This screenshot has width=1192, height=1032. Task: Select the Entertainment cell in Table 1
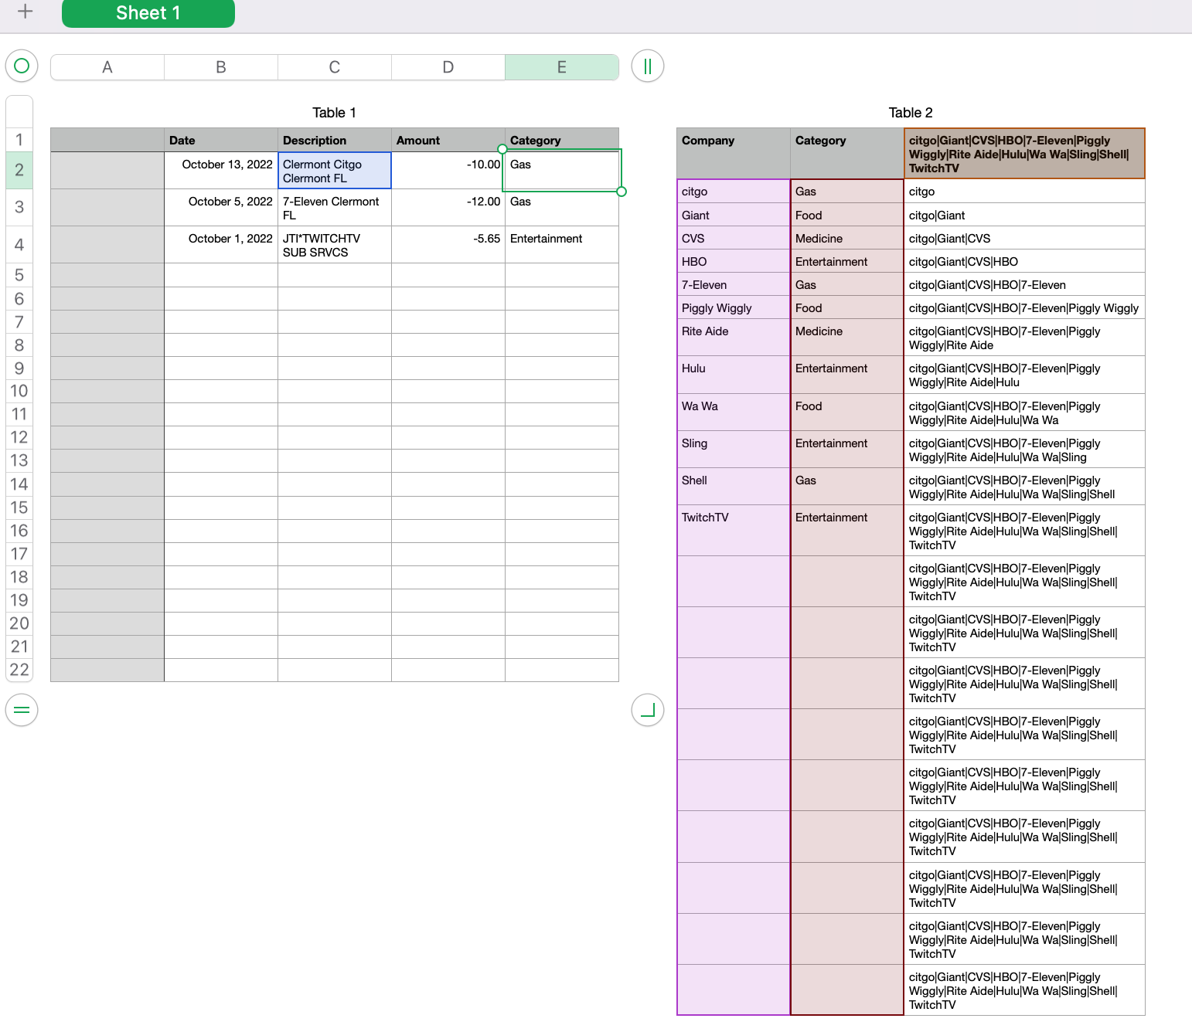click(562, 245)
